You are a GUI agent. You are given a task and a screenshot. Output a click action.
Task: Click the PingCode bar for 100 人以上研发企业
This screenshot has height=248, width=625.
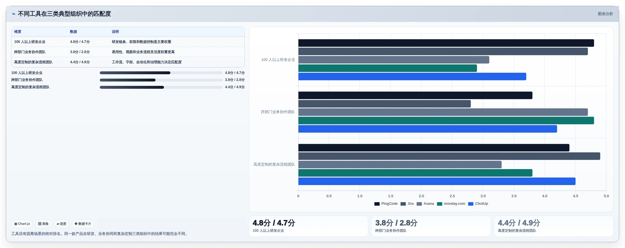(x=446, y=43)
